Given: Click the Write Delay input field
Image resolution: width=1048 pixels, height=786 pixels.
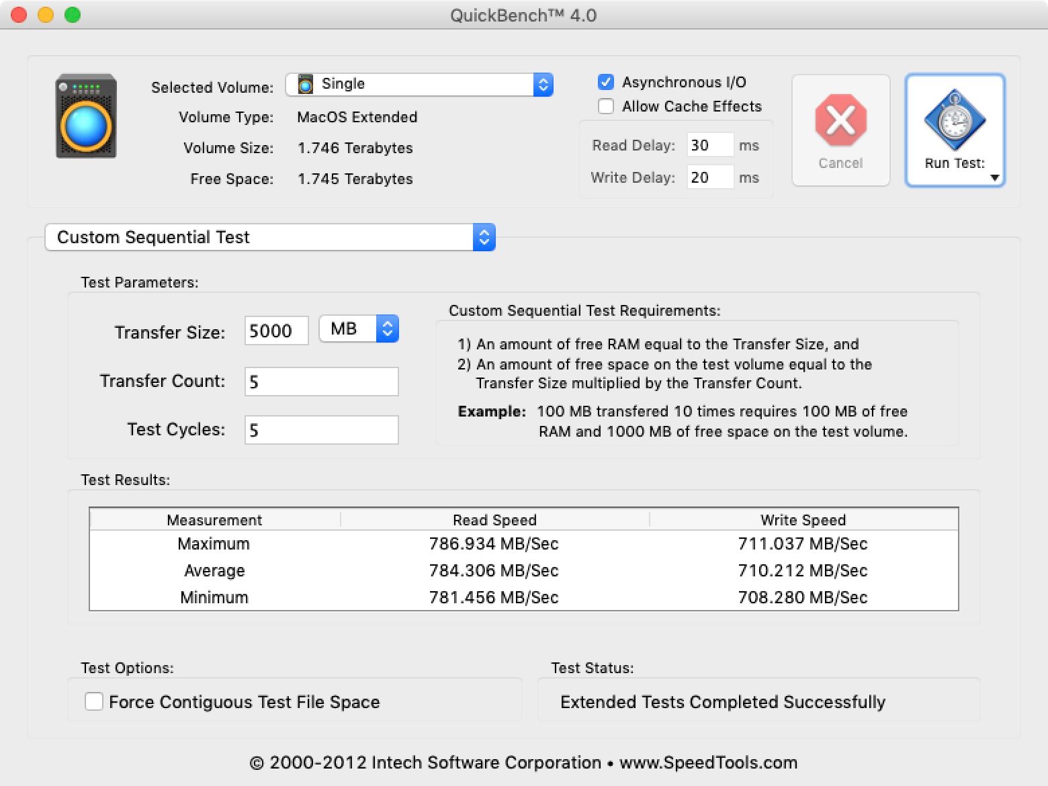Looking at the screenshot, I should point(710,177).
